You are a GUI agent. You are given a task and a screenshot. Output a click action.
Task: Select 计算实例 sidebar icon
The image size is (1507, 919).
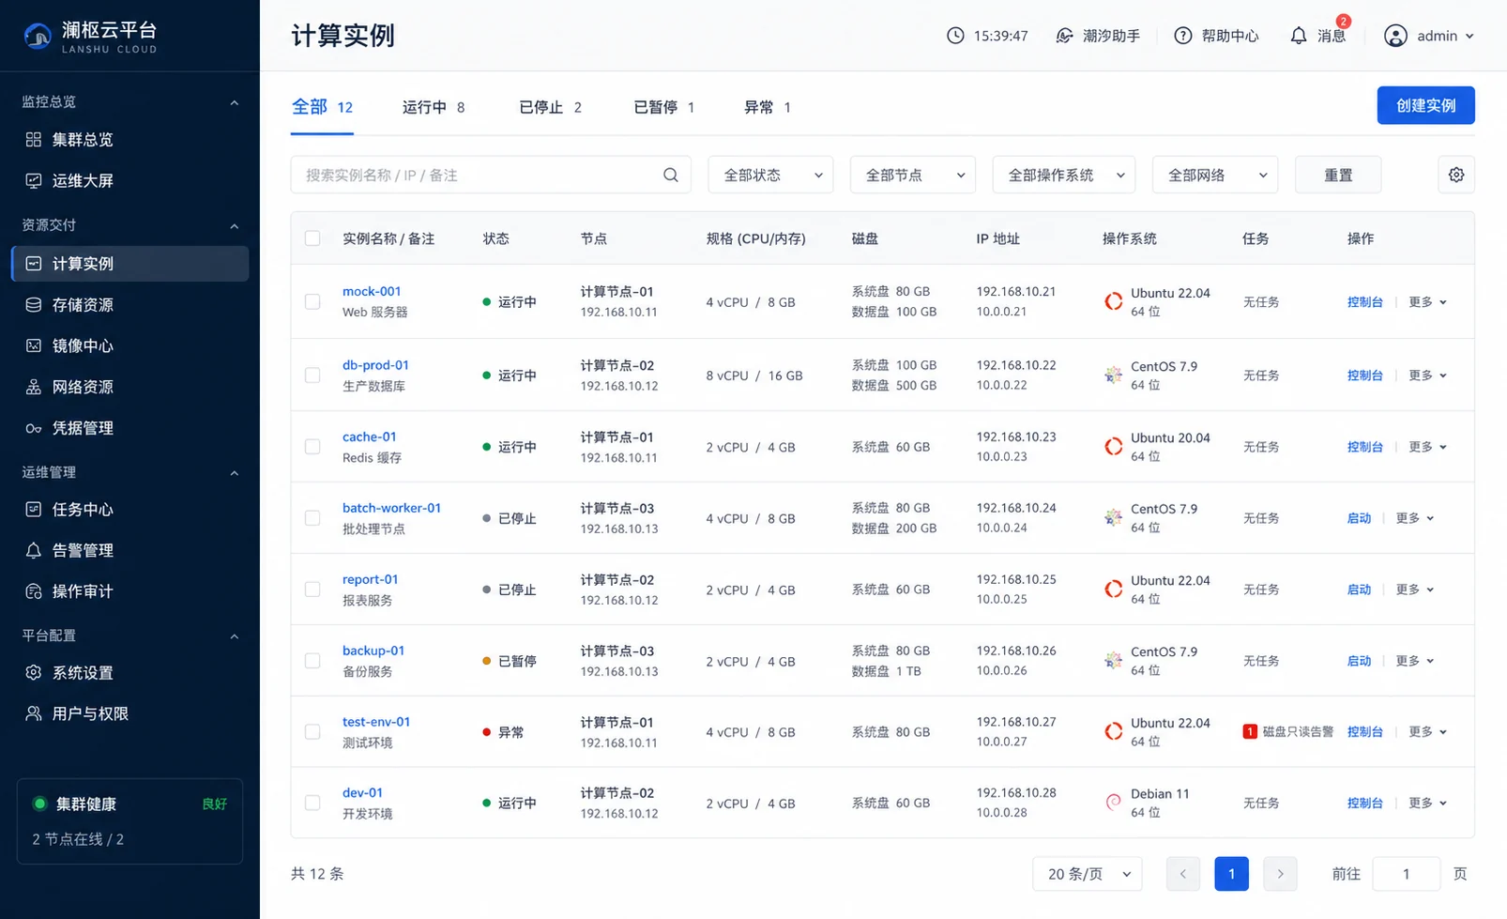click(34, 264)
